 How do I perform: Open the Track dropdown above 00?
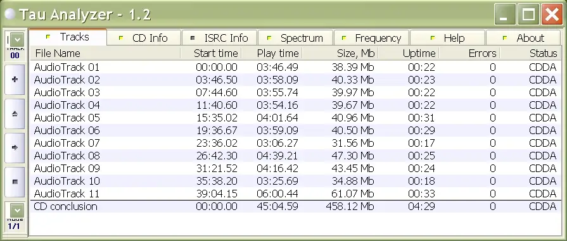[x=16, y=39]
